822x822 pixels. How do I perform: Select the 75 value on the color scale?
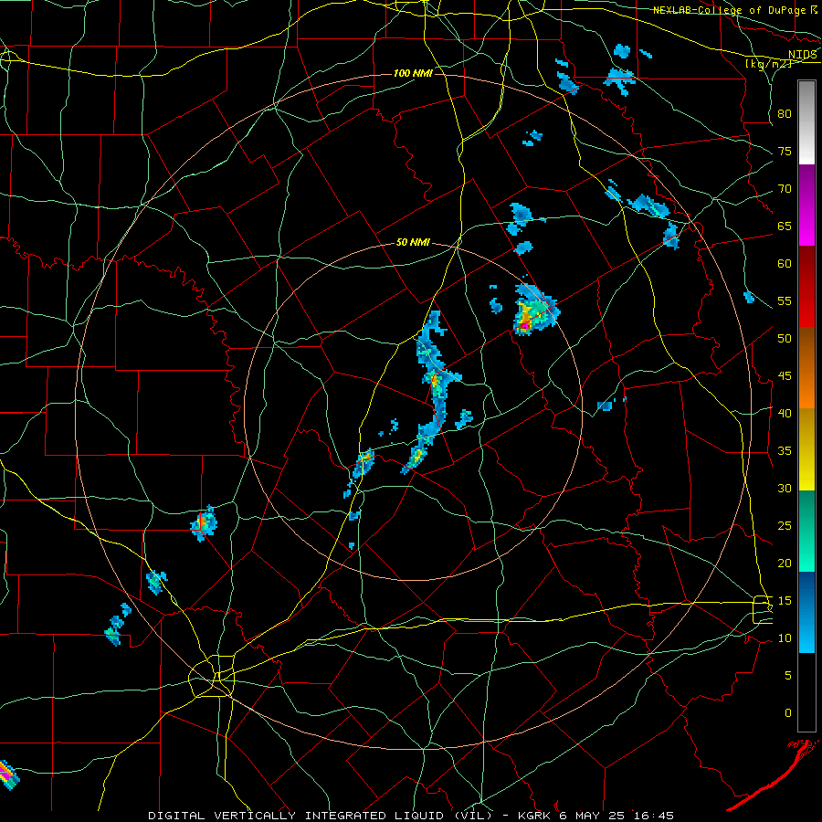click(785, 151)
